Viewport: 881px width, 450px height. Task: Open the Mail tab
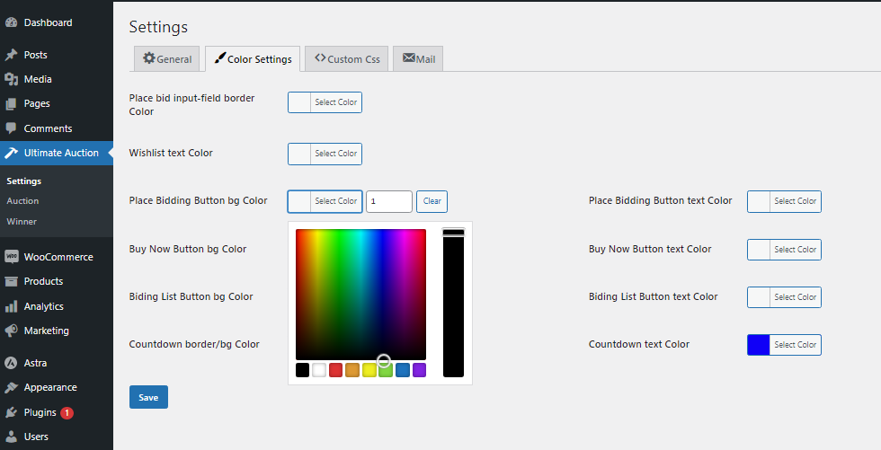[418, 59]
